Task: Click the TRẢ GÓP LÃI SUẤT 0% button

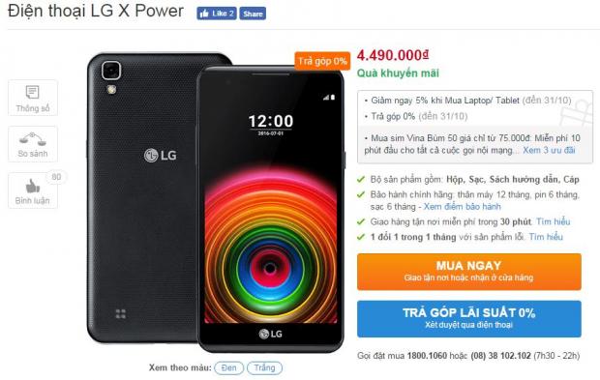Action: coord(469,319)
